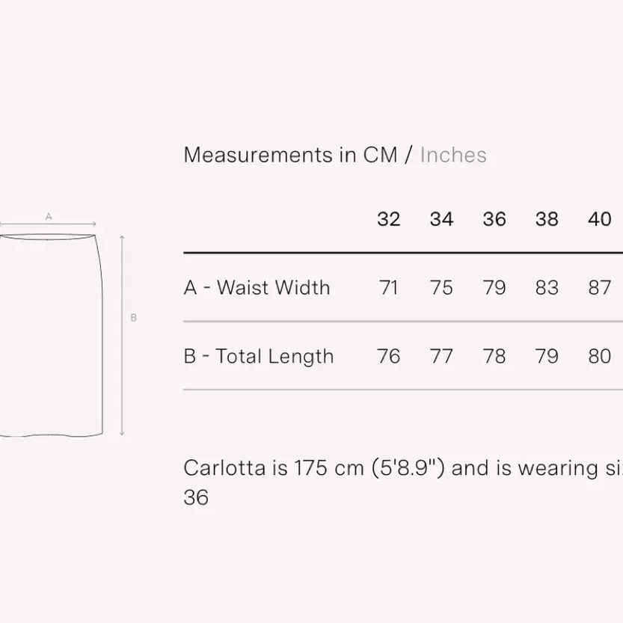Click the A - Waist Width row label
The image size is (623, 623).
pos(257,288)
